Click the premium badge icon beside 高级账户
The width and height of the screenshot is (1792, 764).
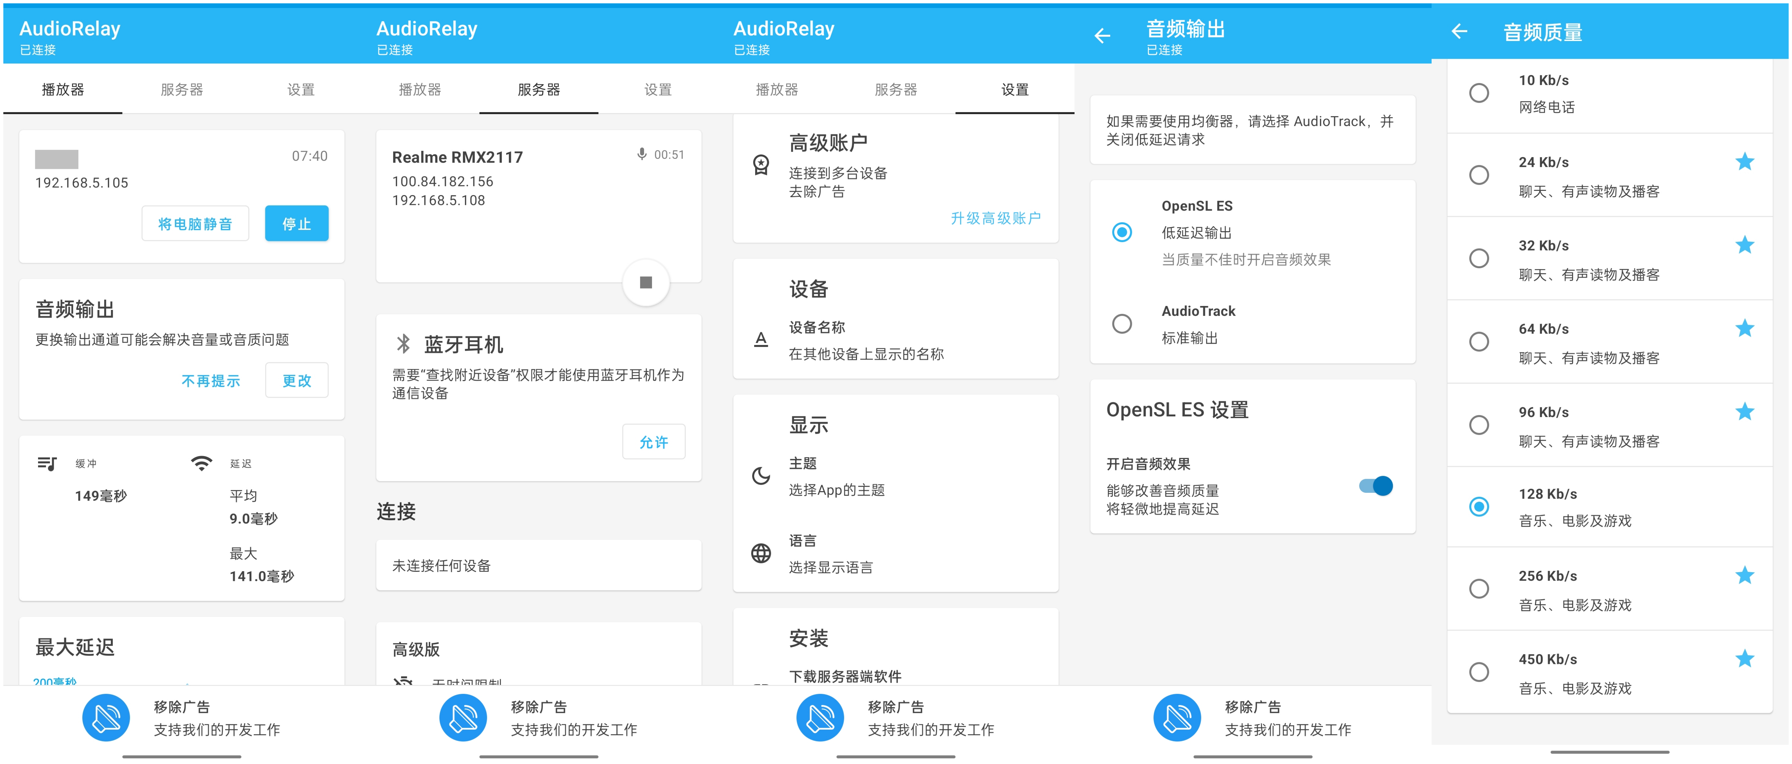761,165
